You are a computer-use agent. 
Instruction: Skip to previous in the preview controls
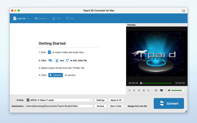pyautogui.click(x=129, y=90)
